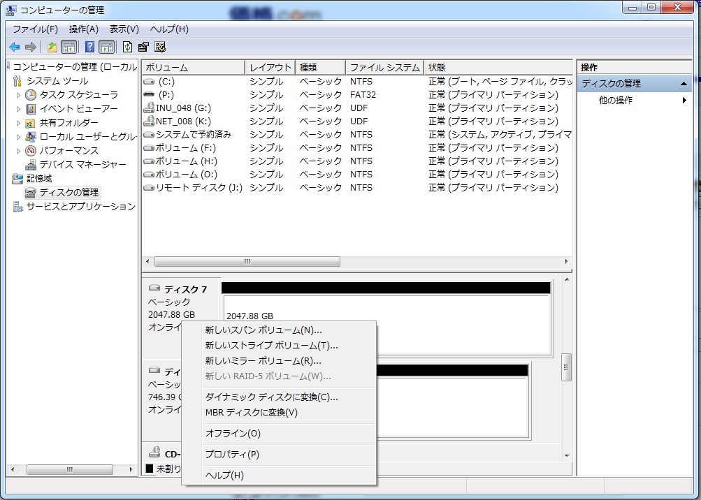This screenshot has height=500, width=701.
Task: Open the Properties toolbar icon
Action: click(143, 47)
